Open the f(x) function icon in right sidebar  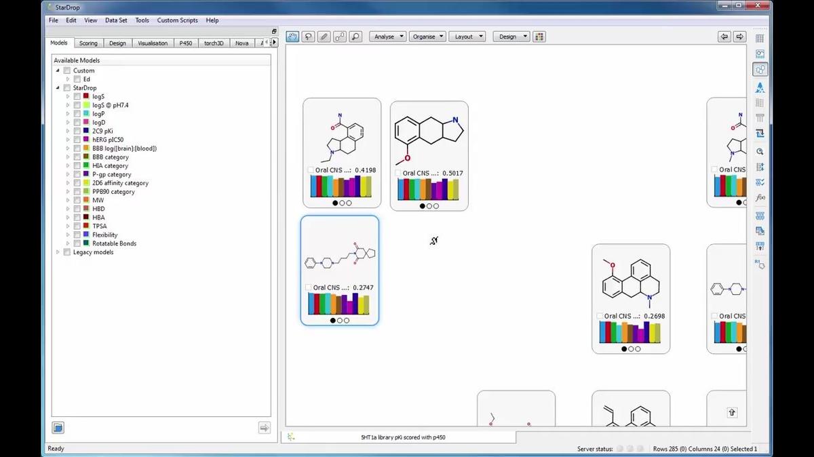760,197
